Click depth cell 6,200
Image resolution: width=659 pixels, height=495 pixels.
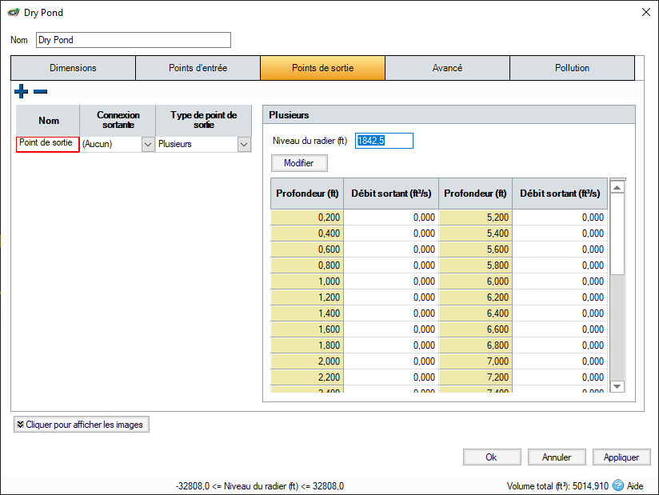coord(476,297)
